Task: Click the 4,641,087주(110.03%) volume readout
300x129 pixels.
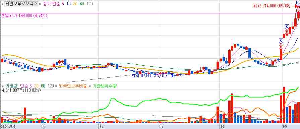Action: [x=21, y=90]
